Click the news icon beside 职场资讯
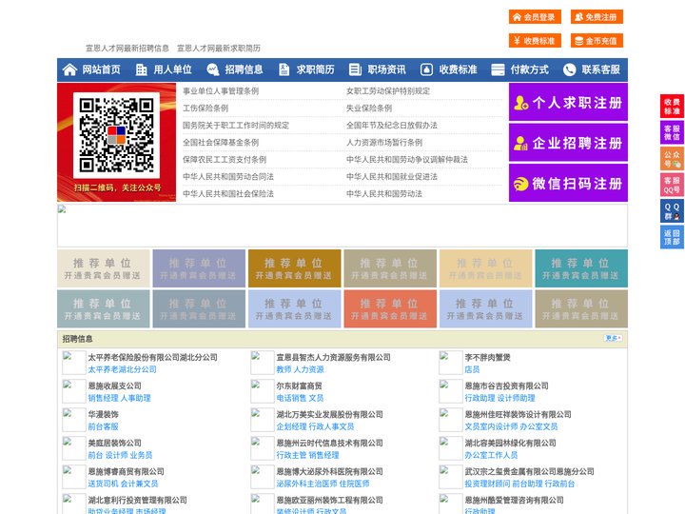685x514 pixels. pyautogui.click(x=355, y=69)
